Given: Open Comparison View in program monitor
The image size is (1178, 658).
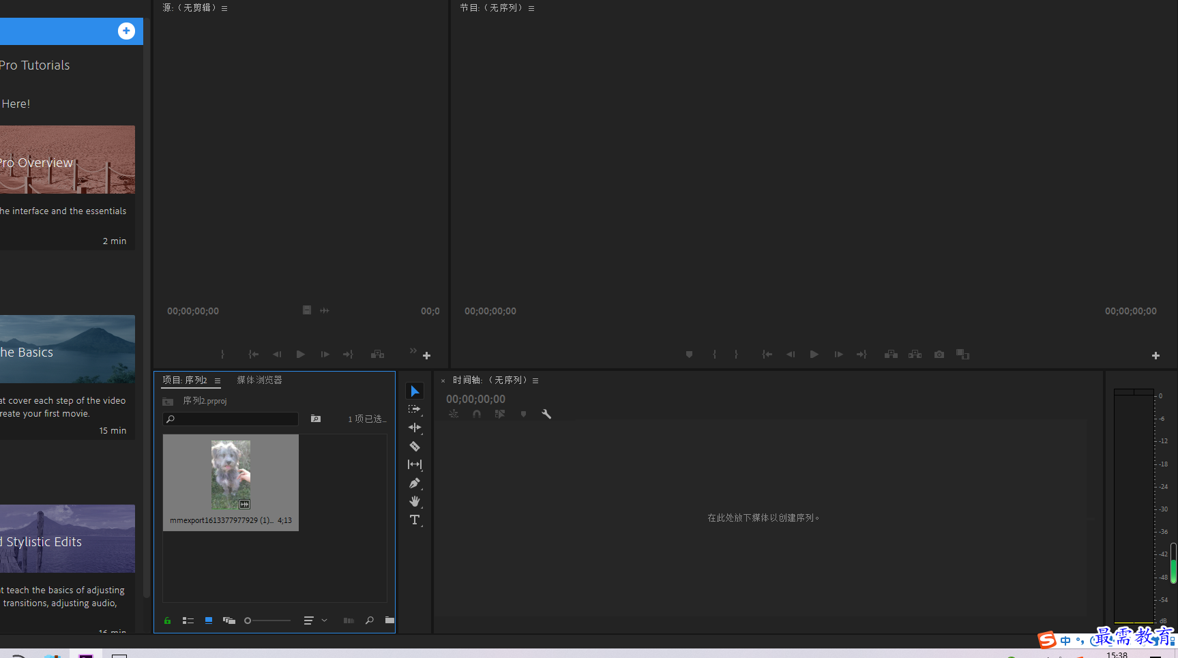Looking at the screenshot, I should pos(962,355).
